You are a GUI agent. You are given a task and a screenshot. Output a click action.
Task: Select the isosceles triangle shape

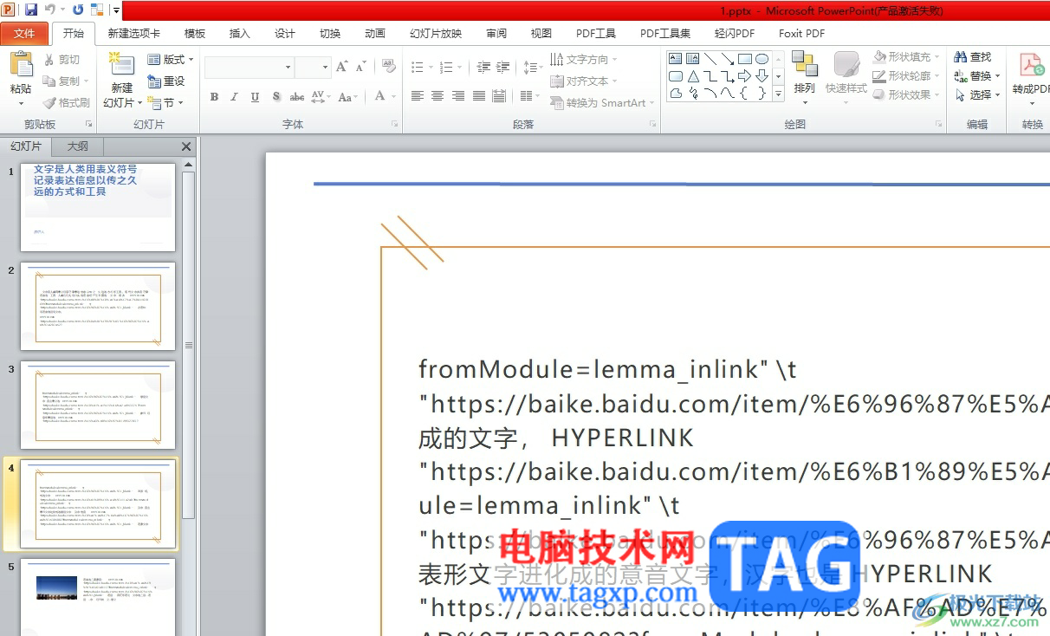[x=693, y=76]
